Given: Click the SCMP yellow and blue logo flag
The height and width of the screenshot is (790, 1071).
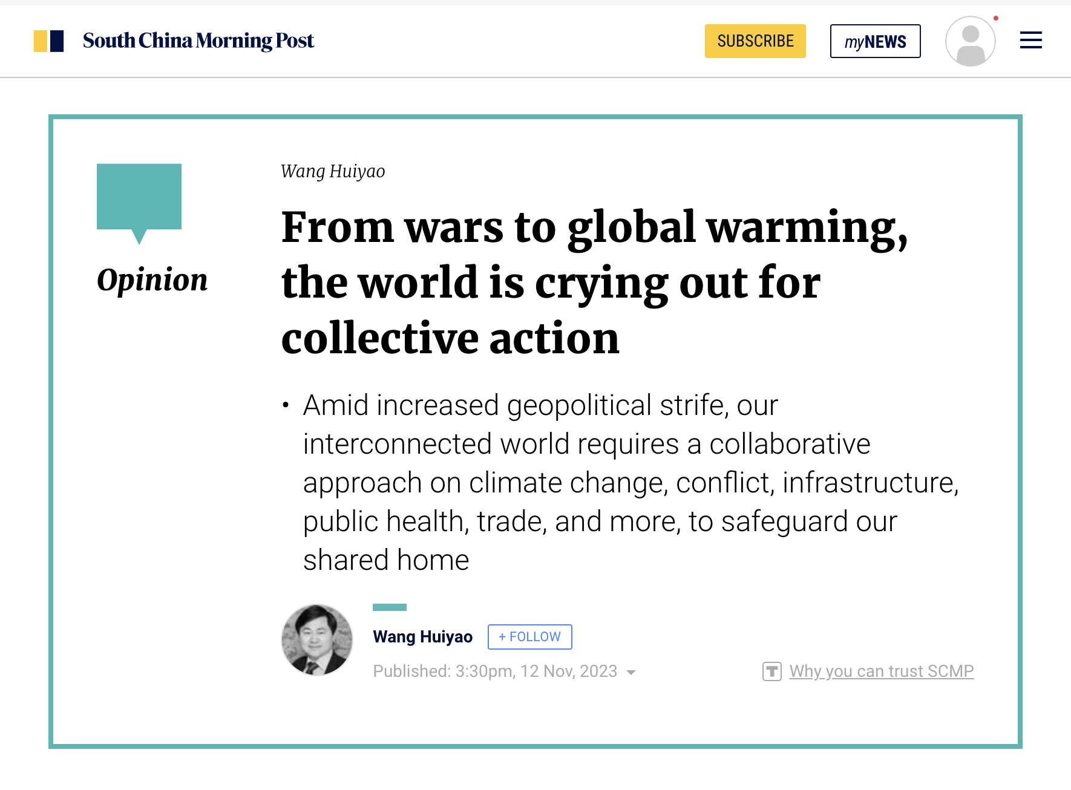Looking at the screenshot, I should [x=48, y=41].
